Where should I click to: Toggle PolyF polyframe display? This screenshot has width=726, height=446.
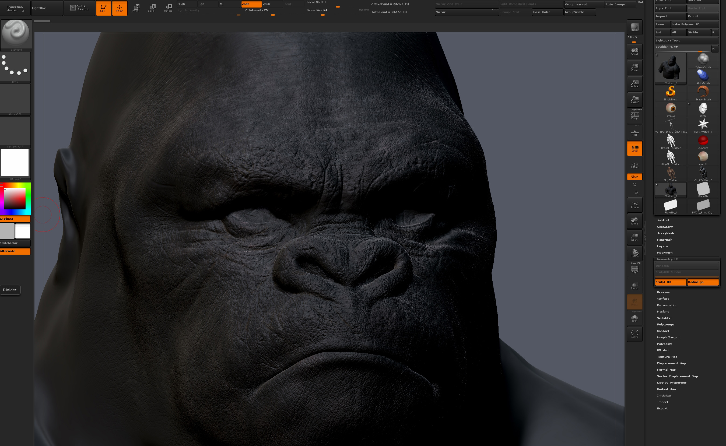coord(634,270)
